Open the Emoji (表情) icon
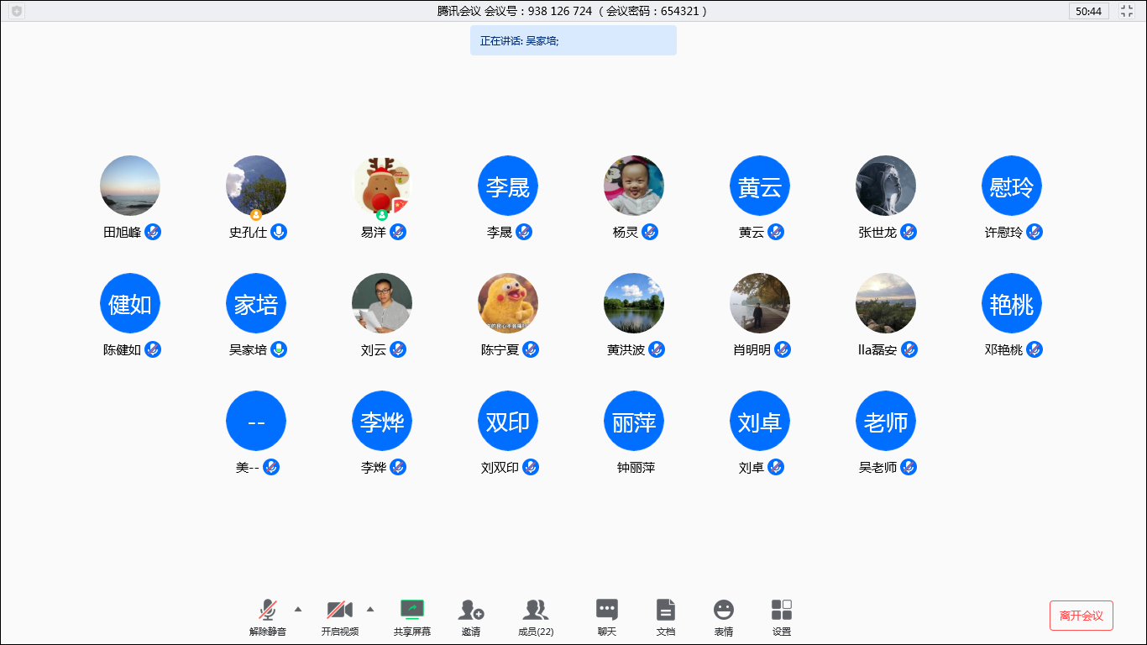 click(x=723, y=611)
